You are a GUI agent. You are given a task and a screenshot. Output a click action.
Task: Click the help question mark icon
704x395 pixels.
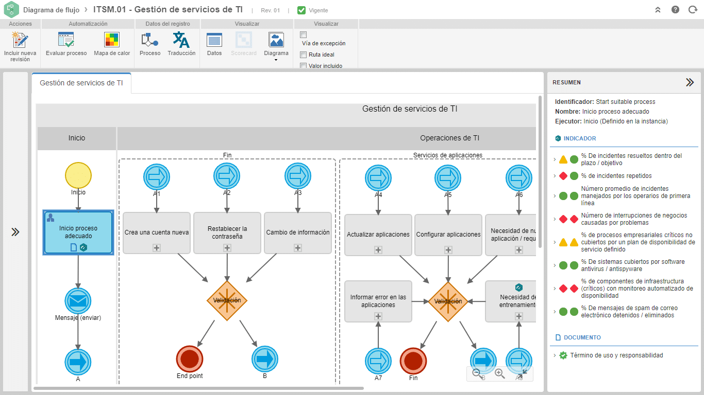pos(675,10)
